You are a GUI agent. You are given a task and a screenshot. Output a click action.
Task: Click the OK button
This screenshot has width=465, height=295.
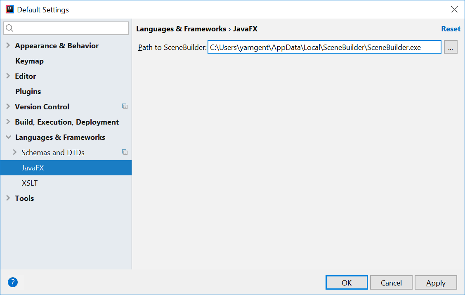tap(347, 283)
